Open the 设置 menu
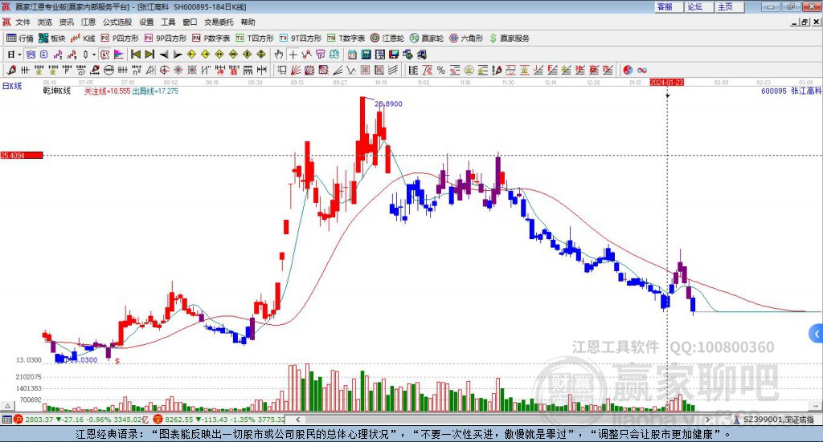Viewport: 823px width, 442px height. 146,22
